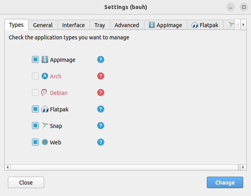Image resolution: width=251 pixels, height=196 pixels.
Task: Click the help icon next to Web
Action: pos(101,142)
